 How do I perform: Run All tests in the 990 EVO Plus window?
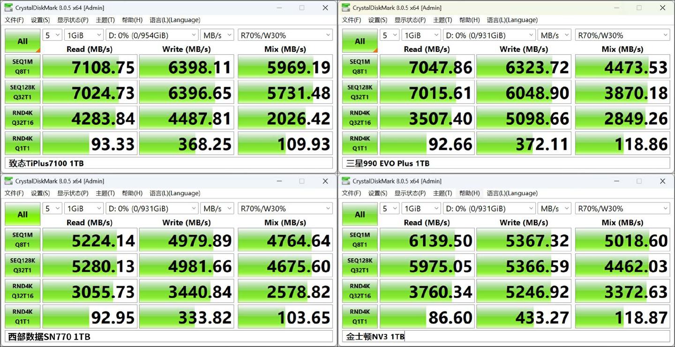[x=360, y=41]
